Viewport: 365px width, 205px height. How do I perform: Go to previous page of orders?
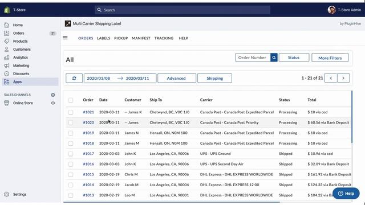point(331,78)
